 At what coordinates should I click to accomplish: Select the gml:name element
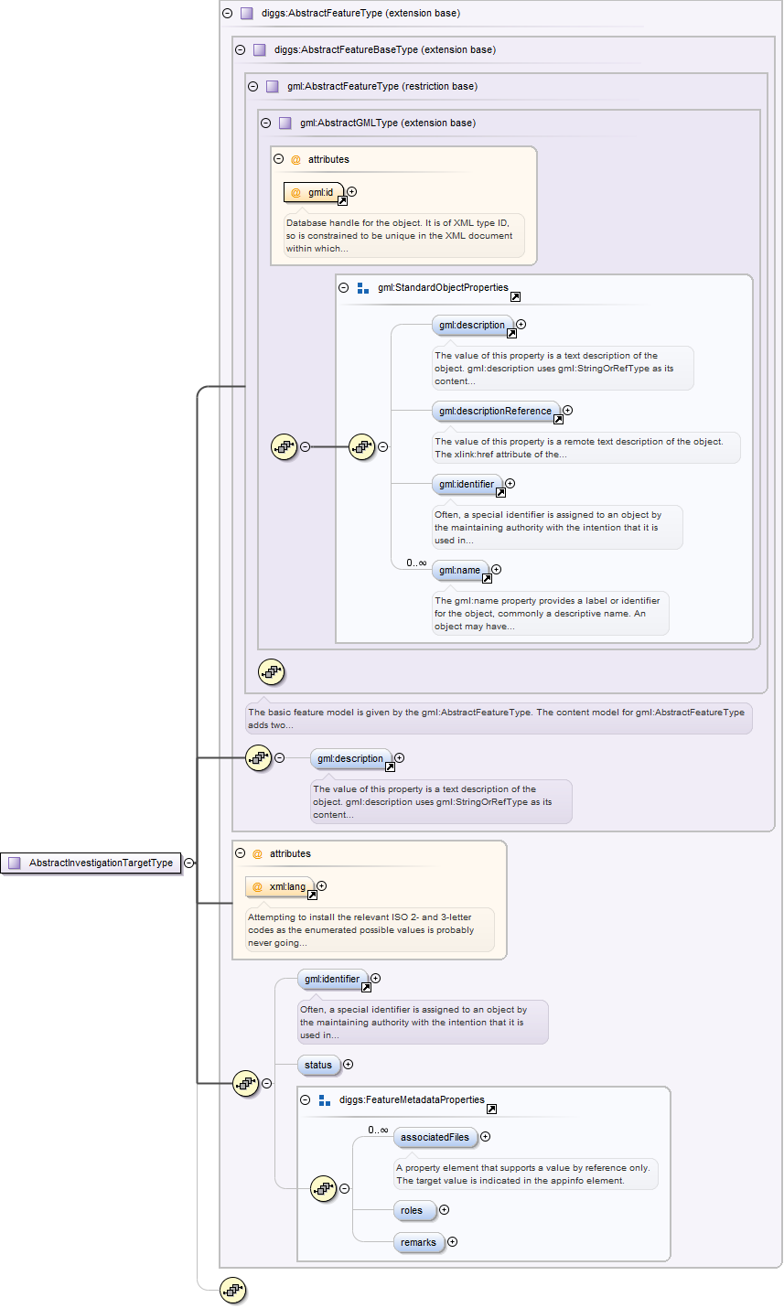pyautogui.click(x=459, y=570)
